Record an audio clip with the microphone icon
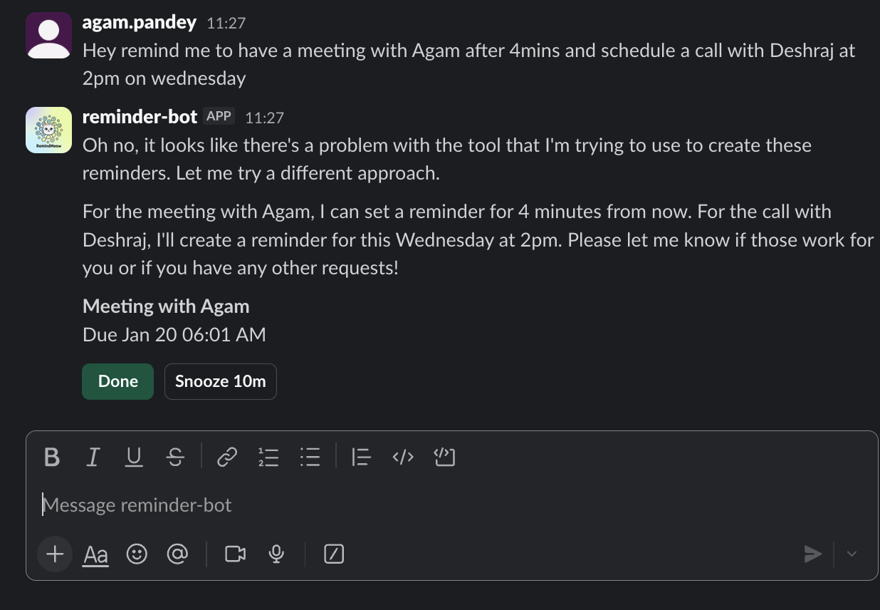The image size is (880, 610). tap(276, 554)
